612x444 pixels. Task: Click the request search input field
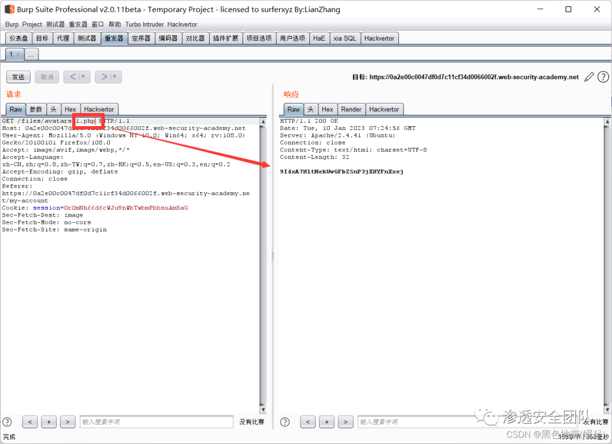click(156, 422)
